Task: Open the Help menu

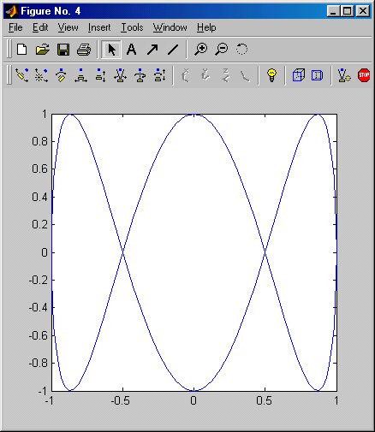Action: (206, 27)
